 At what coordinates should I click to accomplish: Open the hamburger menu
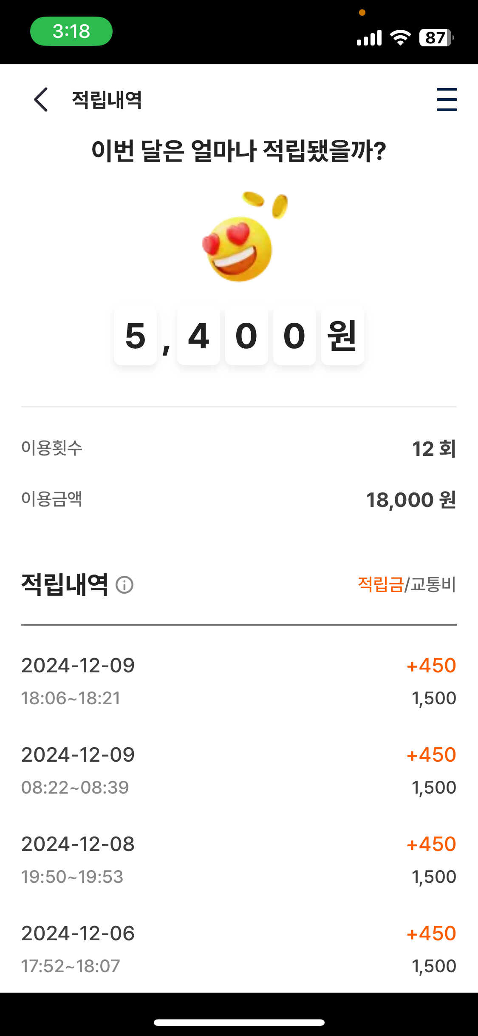[x=447, y=100]
